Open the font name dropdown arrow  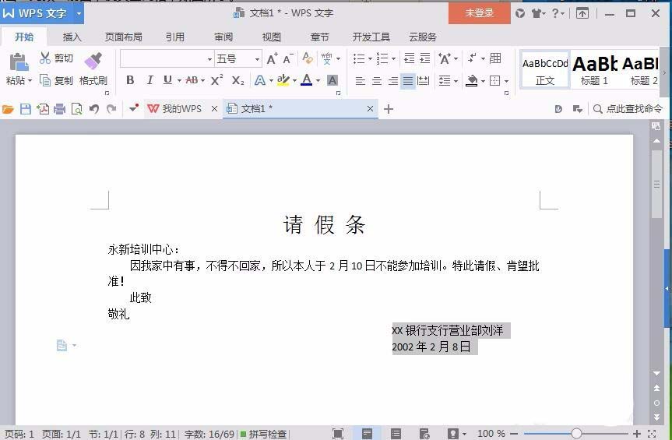pos(209,59)
